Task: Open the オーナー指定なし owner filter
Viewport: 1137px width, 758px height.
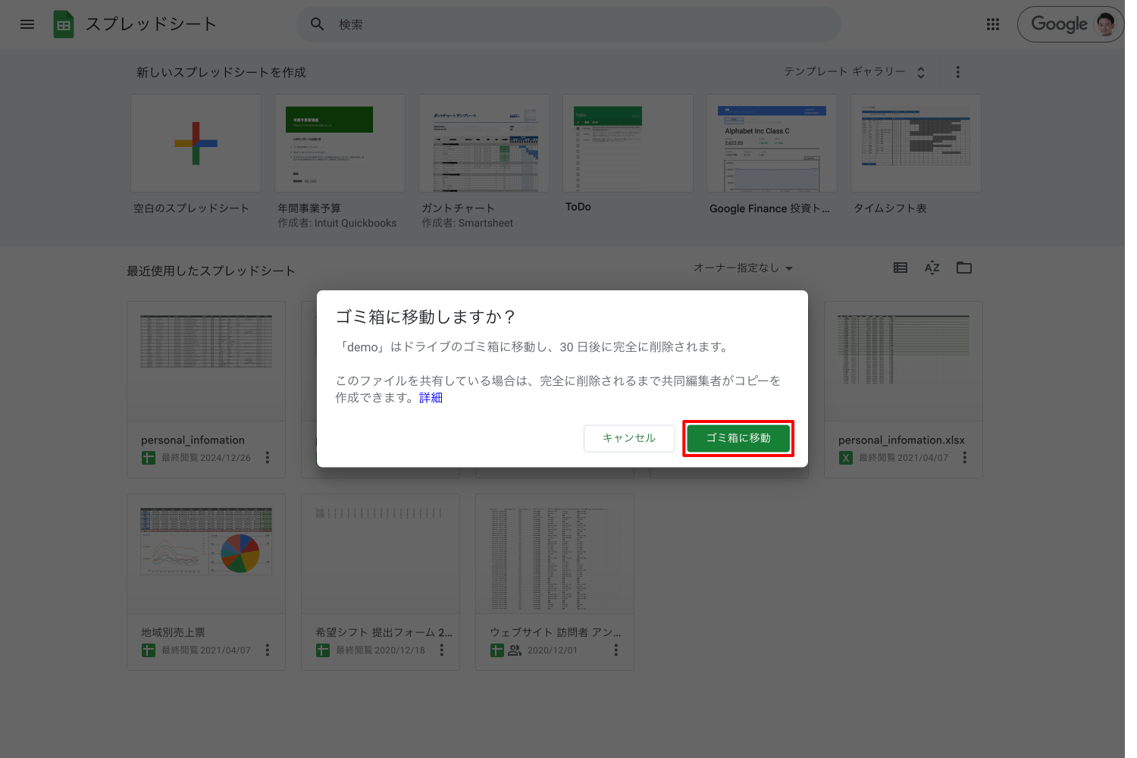Action: tap(742, 268)
